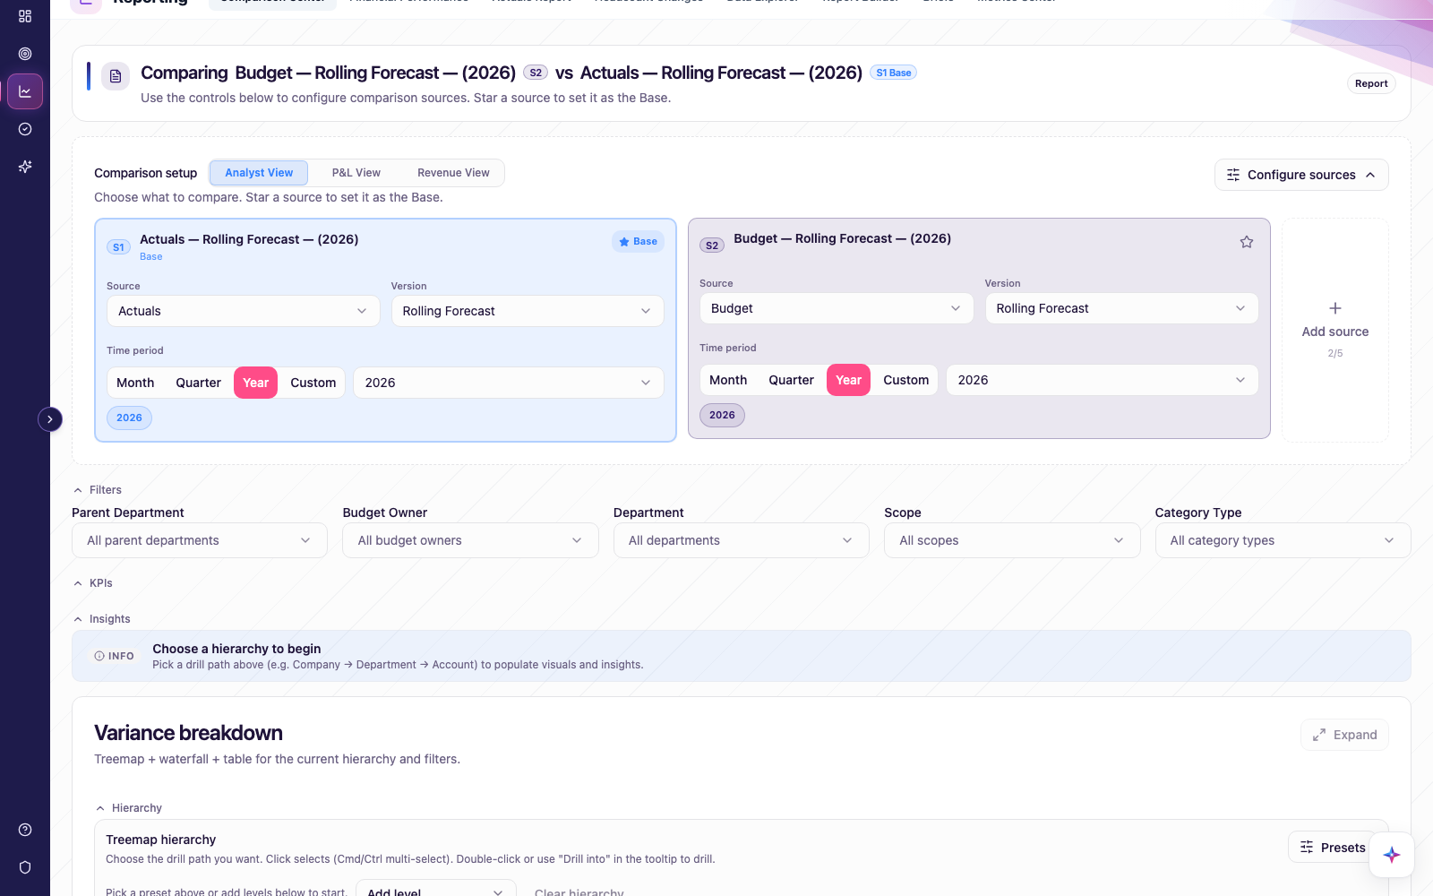Open the S2 Source dropdown showing Budget
Image resolution: width=1433 pixels, height=896 pixels.
[837, 308]
